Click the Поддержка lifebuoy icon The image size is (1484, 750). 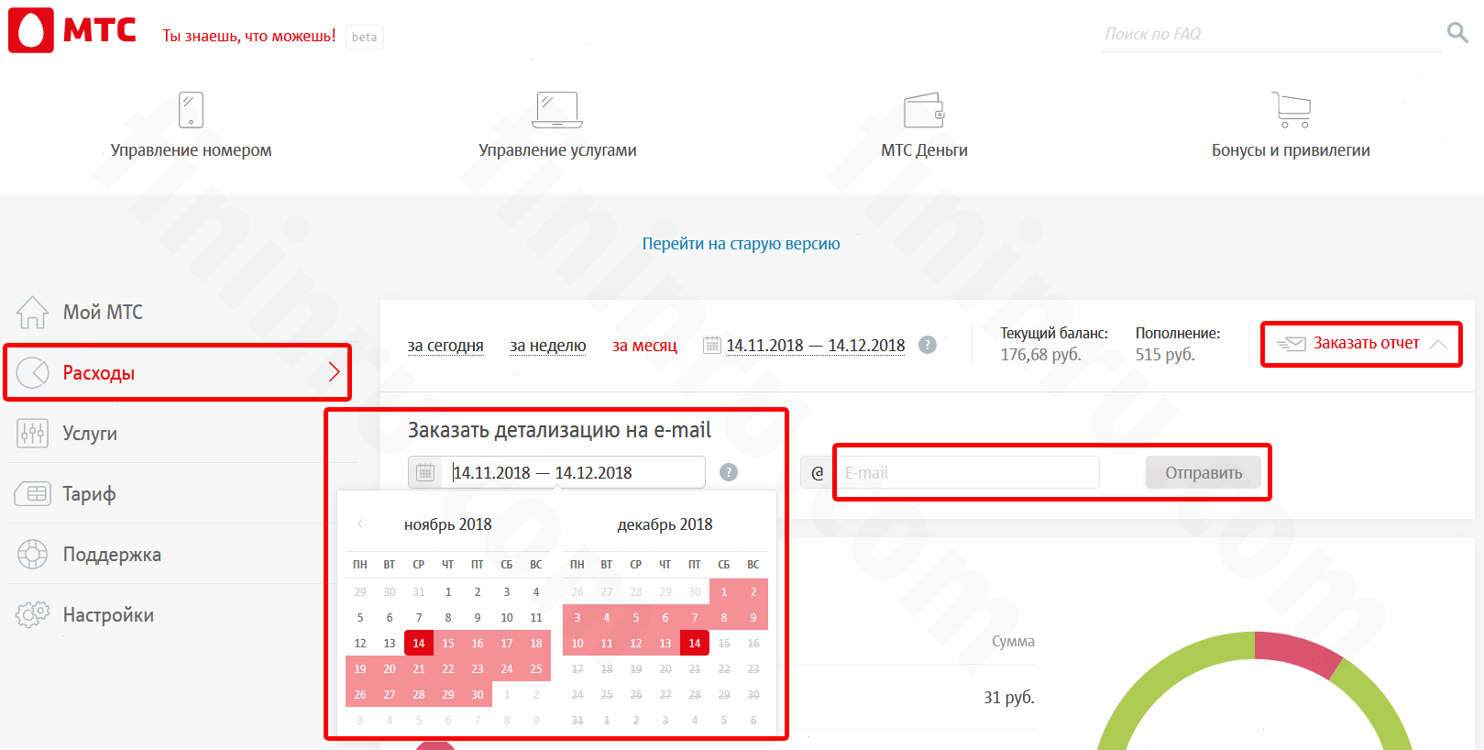tap(32, 554)
